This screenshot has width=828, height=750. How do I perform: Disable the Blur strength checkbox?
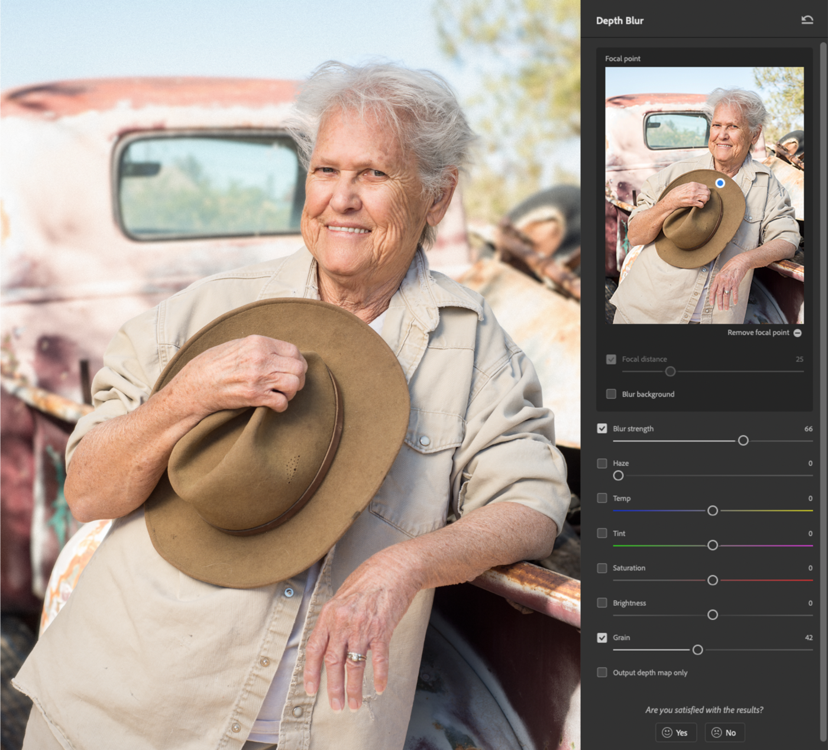602,428
